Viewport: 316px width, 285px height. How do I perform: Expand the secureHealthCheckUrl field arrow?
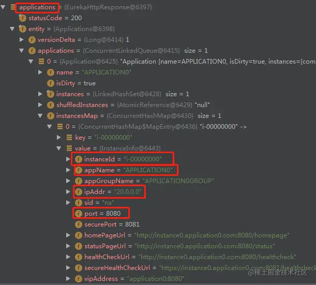pyautogui.click(x=68, y=267)
